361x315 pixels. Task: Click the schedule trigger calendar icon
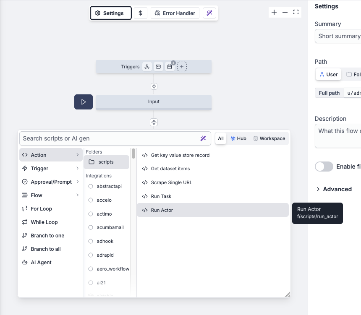click(x=169, y=66)
